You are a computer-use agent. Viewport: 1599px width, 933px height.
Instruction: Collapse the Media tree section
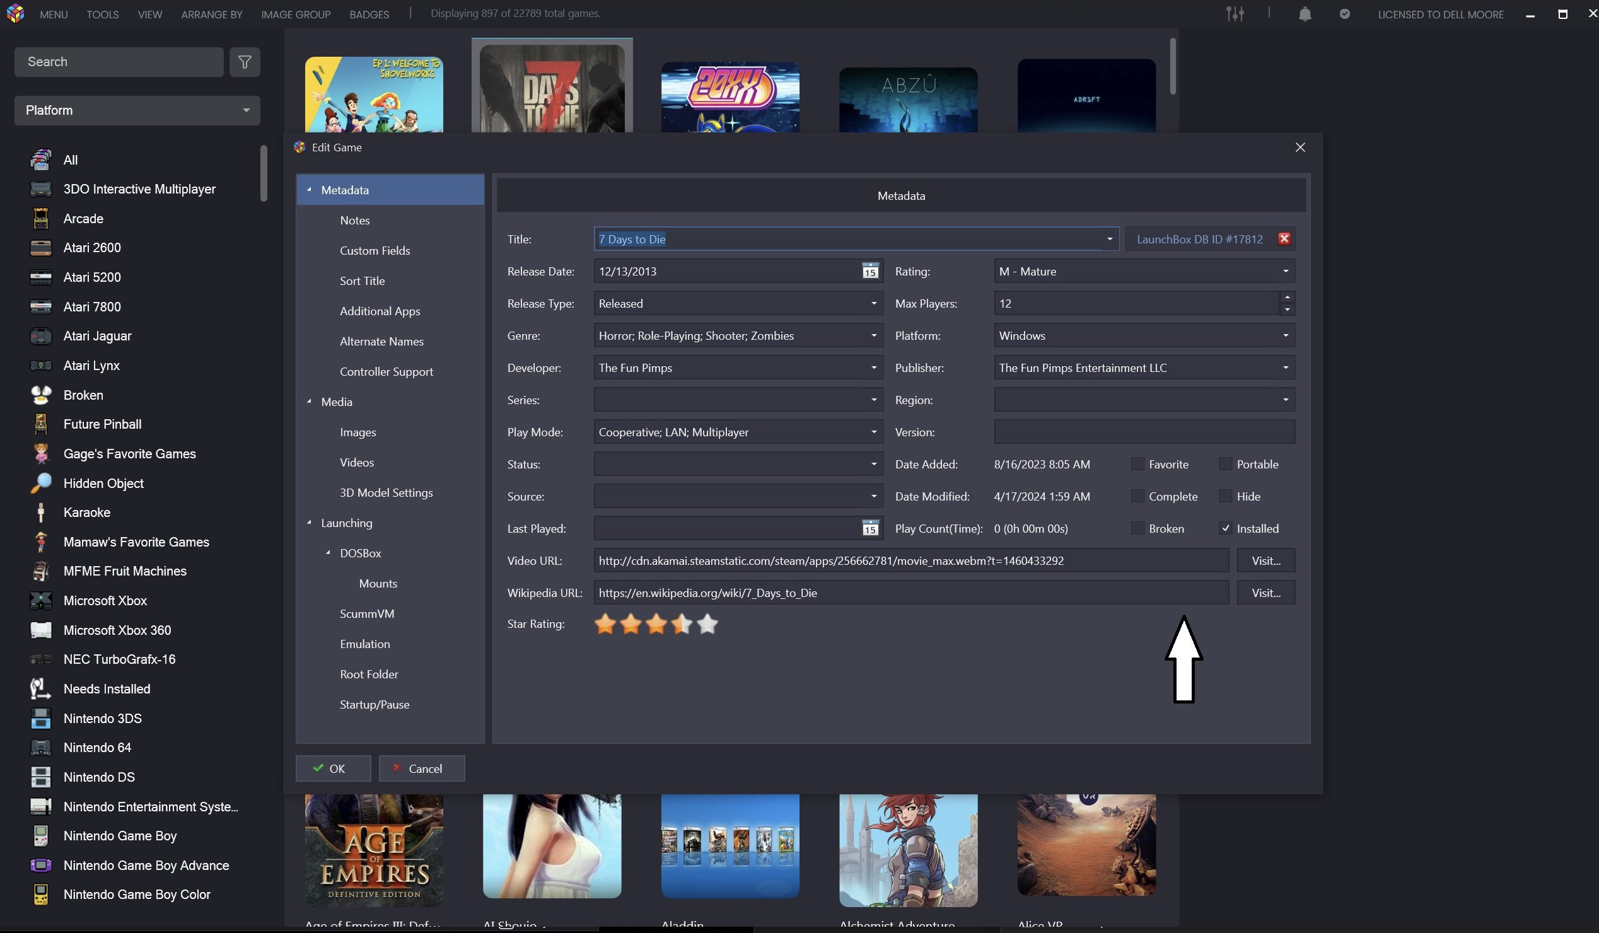(309, 402)
